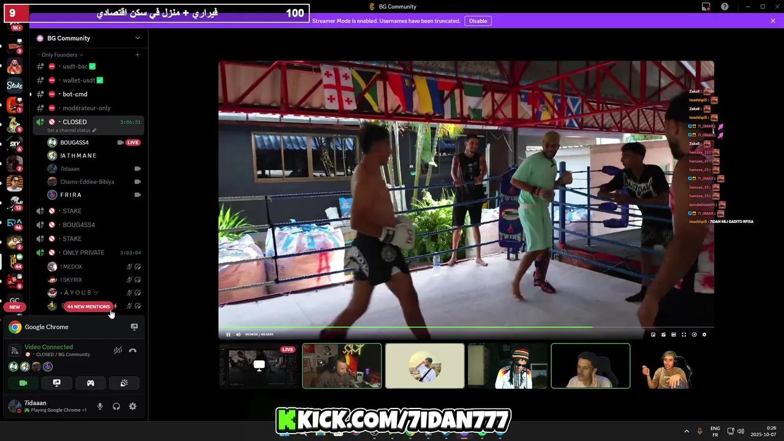The height and width of the screenshot is (441, 784).
Task: Open video player settings gear
Action: click(x=704, y=334)
